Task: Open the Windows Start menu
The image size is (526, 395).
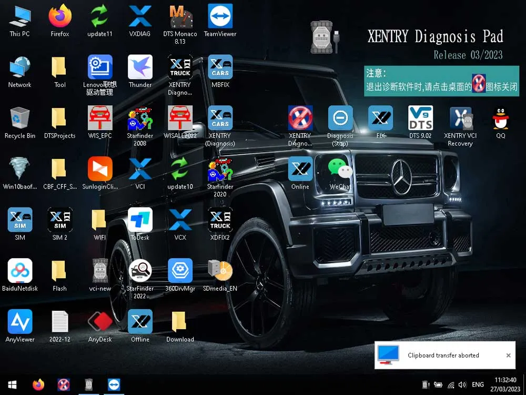Action: tap(12, 384)
